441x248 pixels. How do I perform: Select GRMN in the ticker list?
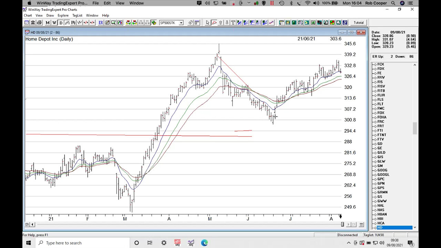[382, 192]
